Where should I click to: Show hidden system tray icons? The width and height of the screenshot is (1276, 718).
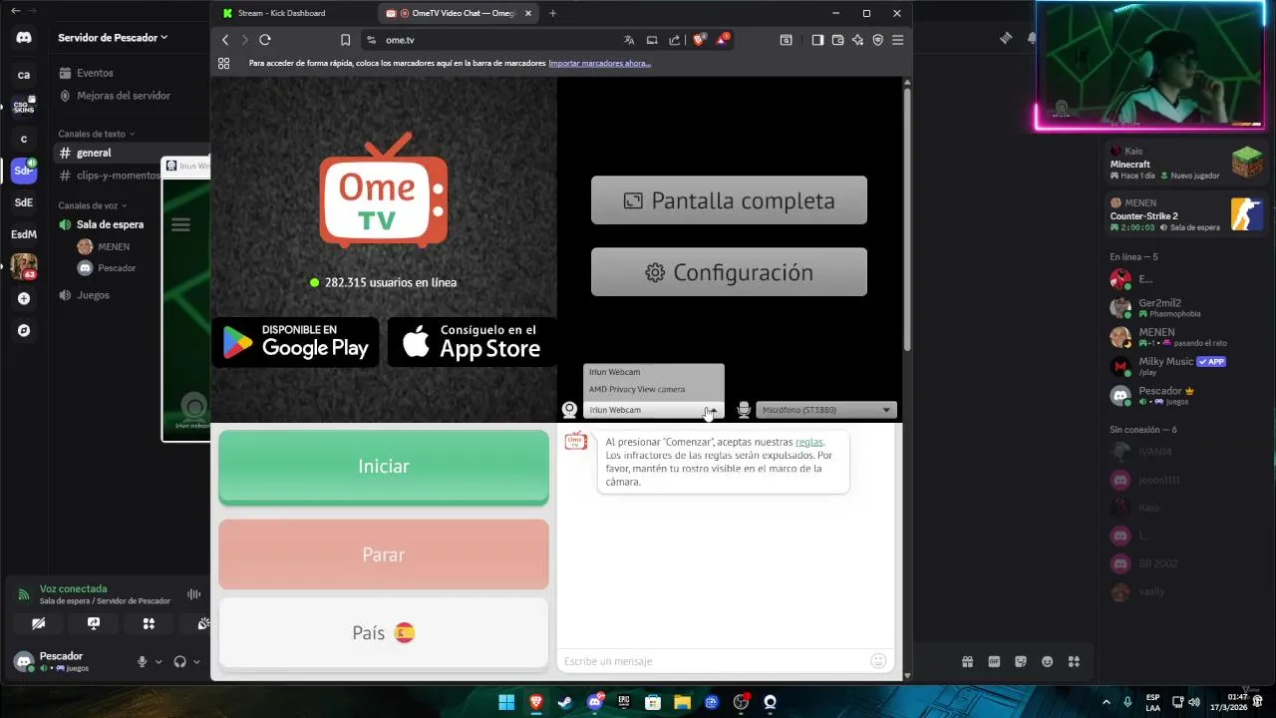(x=1106, y=702)
